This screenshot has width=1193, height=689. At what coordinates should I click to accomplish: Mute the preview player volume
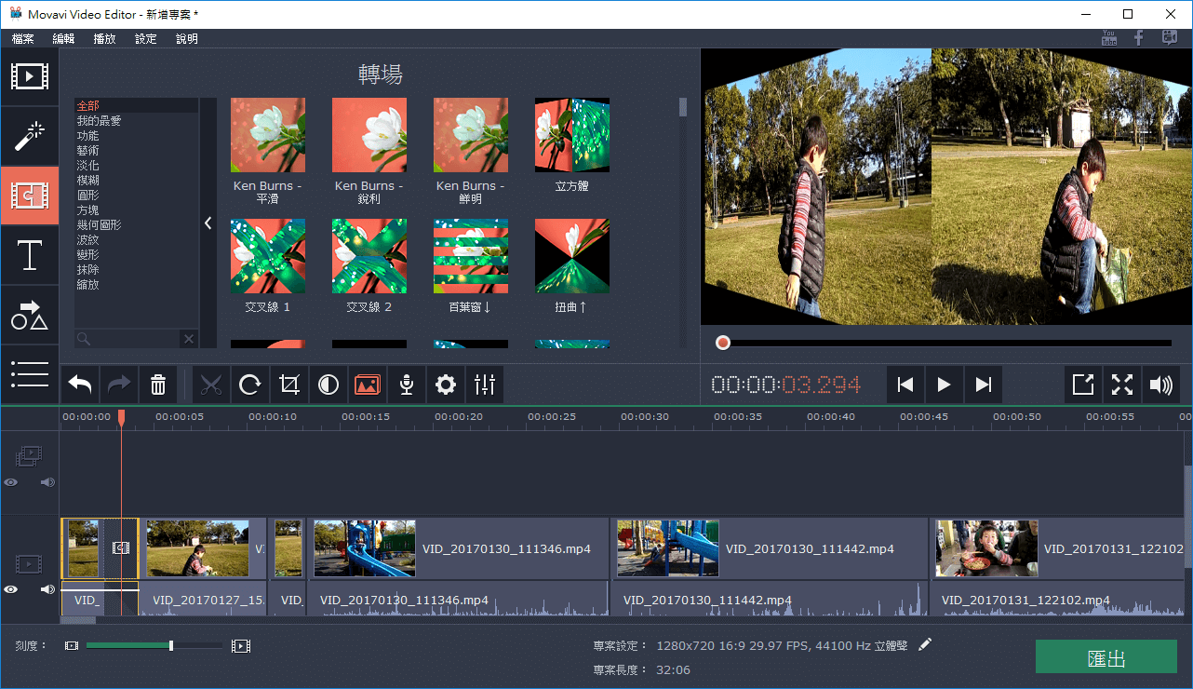point(1161,384)
